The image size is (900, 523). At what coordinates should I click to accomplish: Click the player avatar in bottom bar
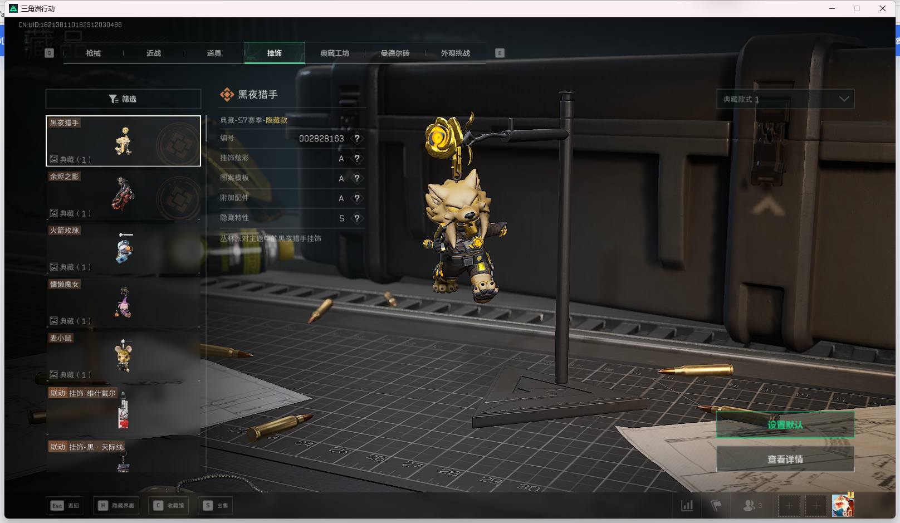pyautogui.click(x=843, y=505)
